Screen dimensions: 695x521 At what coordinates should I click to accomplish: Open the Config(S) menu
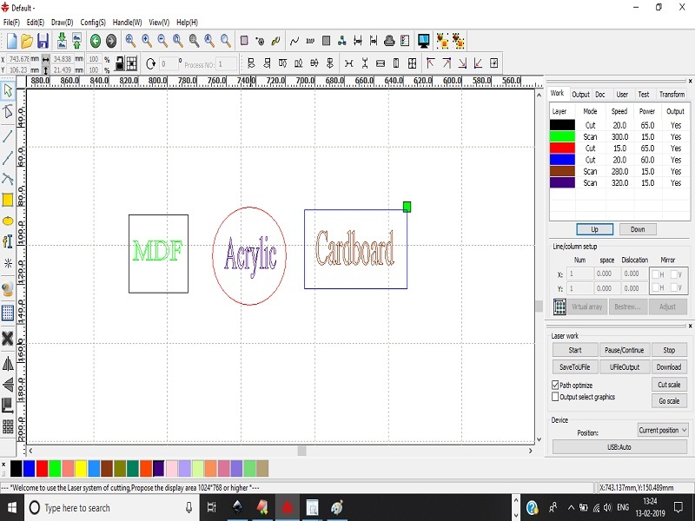pyautogui.click(x=93, y=23)
